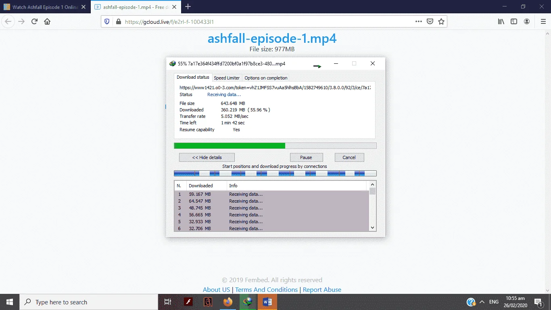Open the About US link
The image size is (551, 310).
(x=216, y=290)
